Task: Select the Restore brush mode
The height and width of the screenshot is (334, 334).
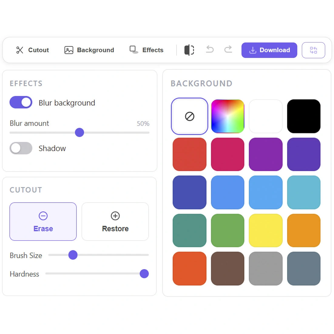Action: [115, 221]
